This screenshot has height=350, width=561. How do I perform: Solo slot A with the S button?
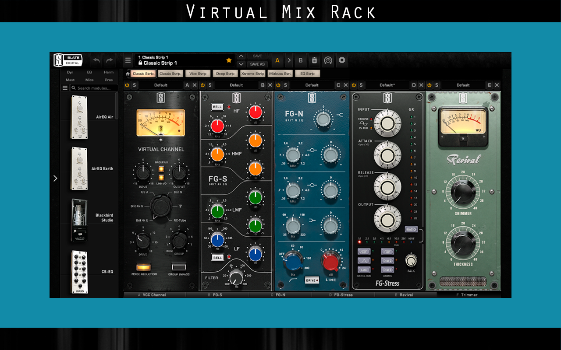[x=135, y=85]
